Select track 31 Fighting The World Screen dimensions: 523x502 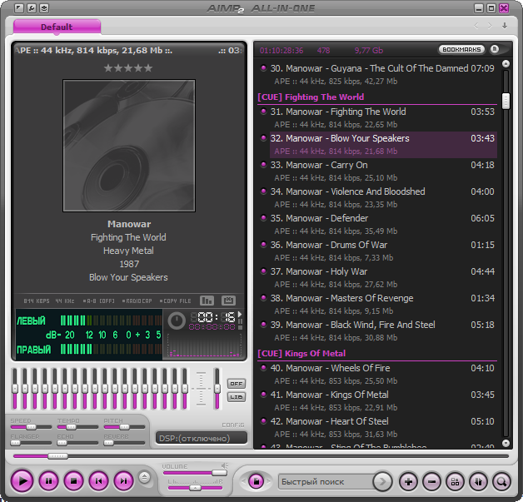[377, 118]
